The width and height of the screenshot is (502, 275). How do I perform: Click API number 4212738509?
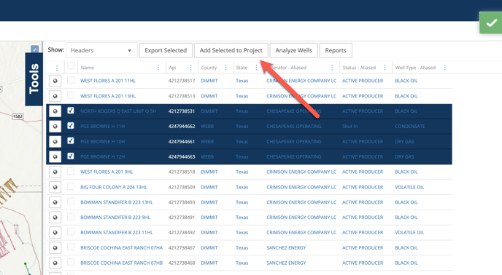182,187
